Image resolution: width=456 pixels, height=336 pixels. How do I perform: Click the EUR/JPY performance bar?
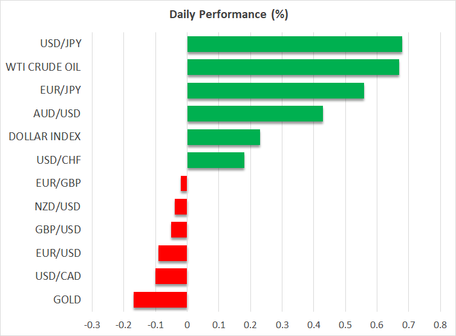(275, 91)
